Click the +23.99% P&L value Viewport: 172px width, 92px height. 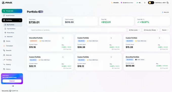pyautogui.click(x=159, y=66)
